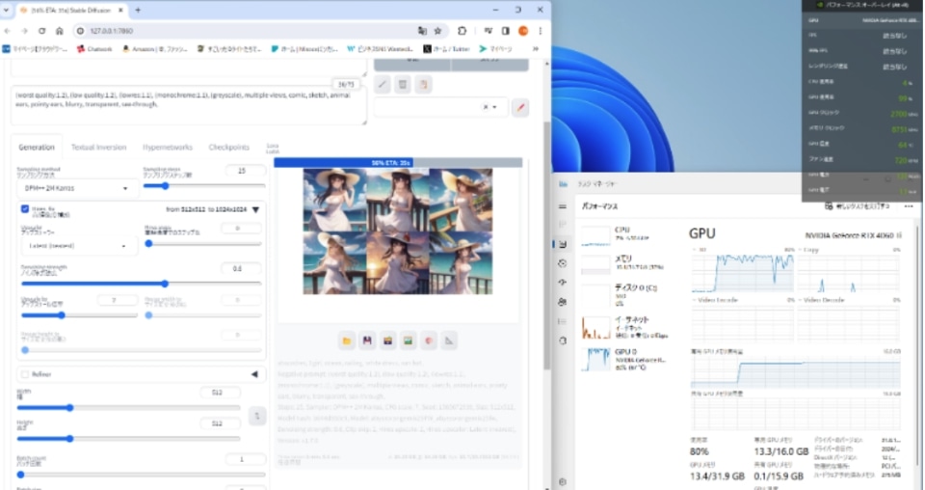This screenshot has height=490, width=925.
Task: Swap width and height arrows icon
Action: (x=257, y=416)
